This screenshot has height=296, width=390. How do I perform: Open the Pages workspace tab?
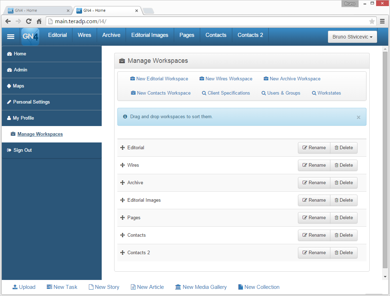187,35
